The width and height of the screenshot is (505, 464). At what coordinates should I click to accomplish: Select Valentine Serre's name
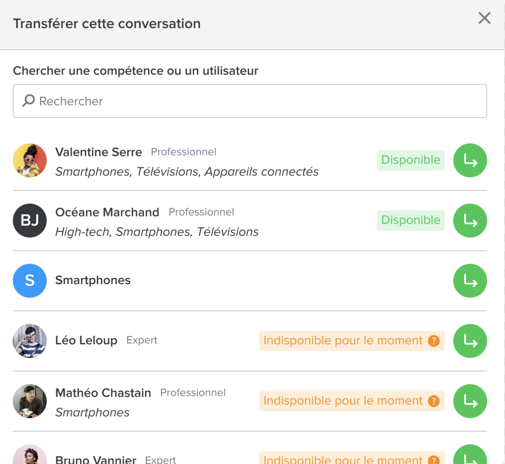(x=99, y=152)
